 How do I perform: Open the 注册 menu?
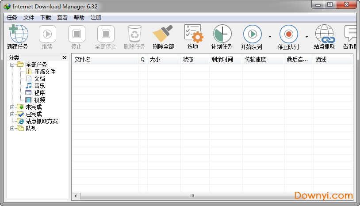coord(96,18)
